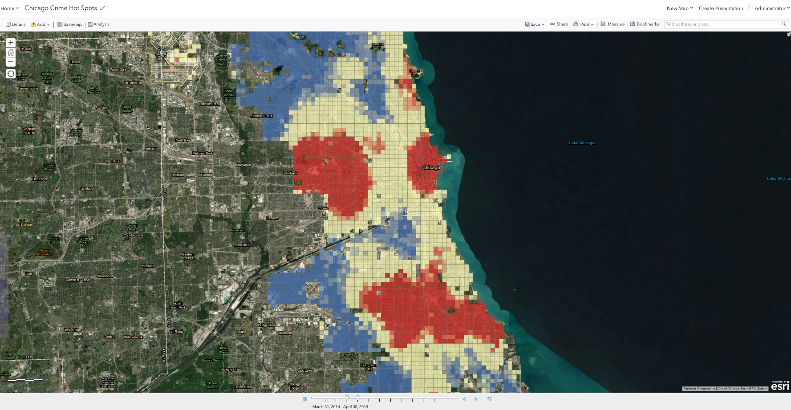Click the Share button

click(559, 24)
